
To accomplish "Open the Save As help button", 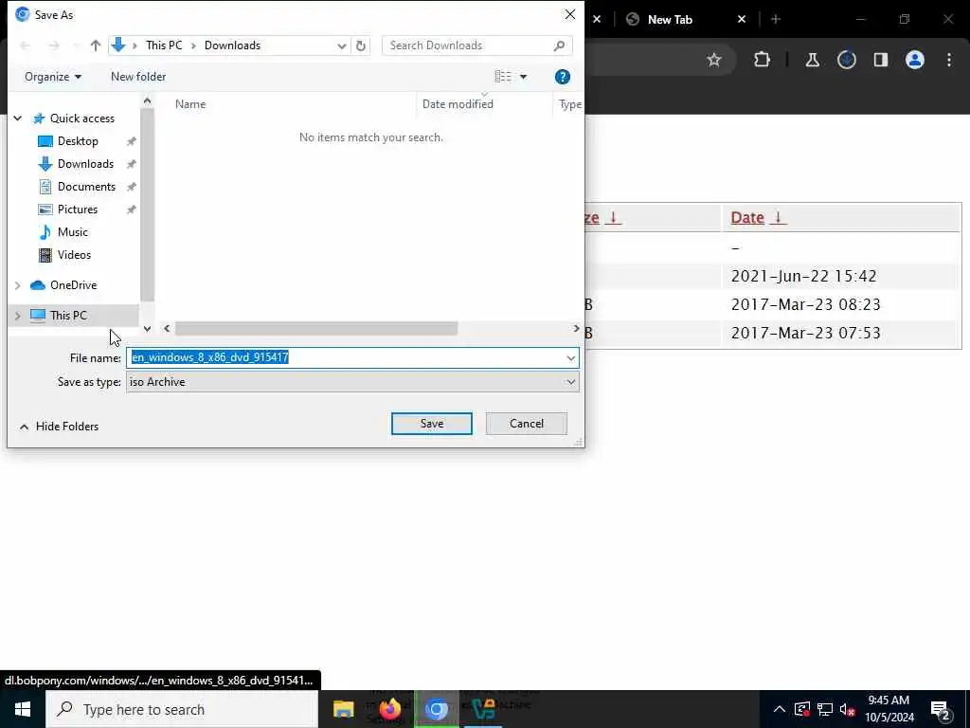I will coord(563,77).
